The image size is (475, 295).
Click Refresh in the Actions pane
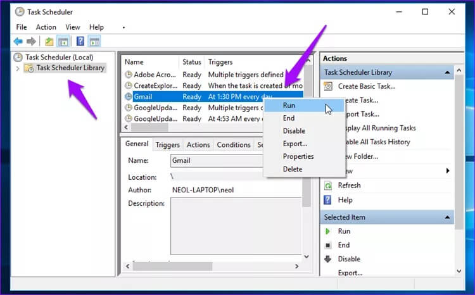pyautogui.click(x=349, y=185)
